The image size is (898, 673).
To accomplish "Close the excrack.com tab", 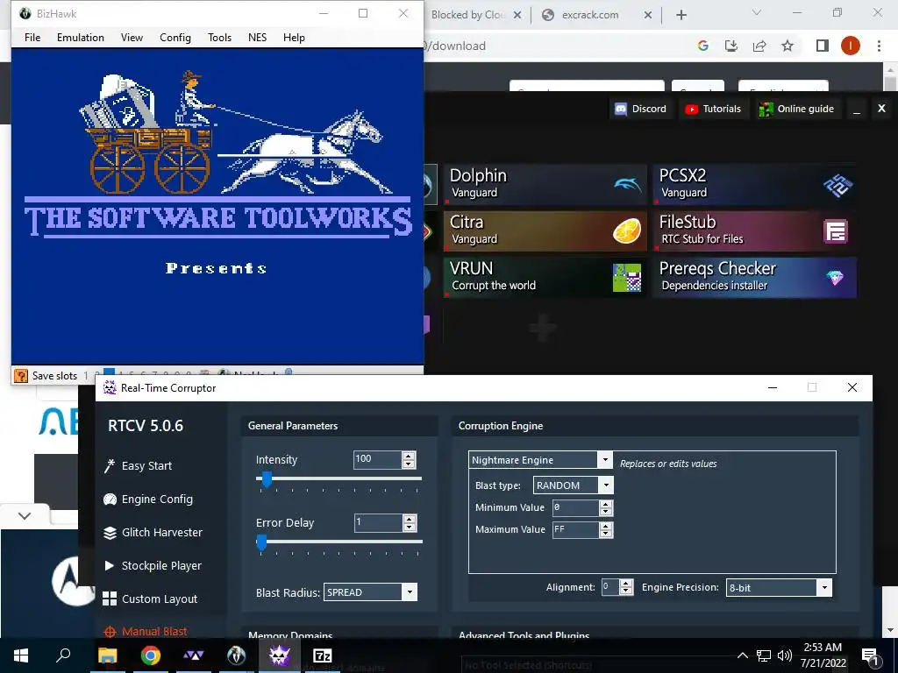I will tap(648, 16).
